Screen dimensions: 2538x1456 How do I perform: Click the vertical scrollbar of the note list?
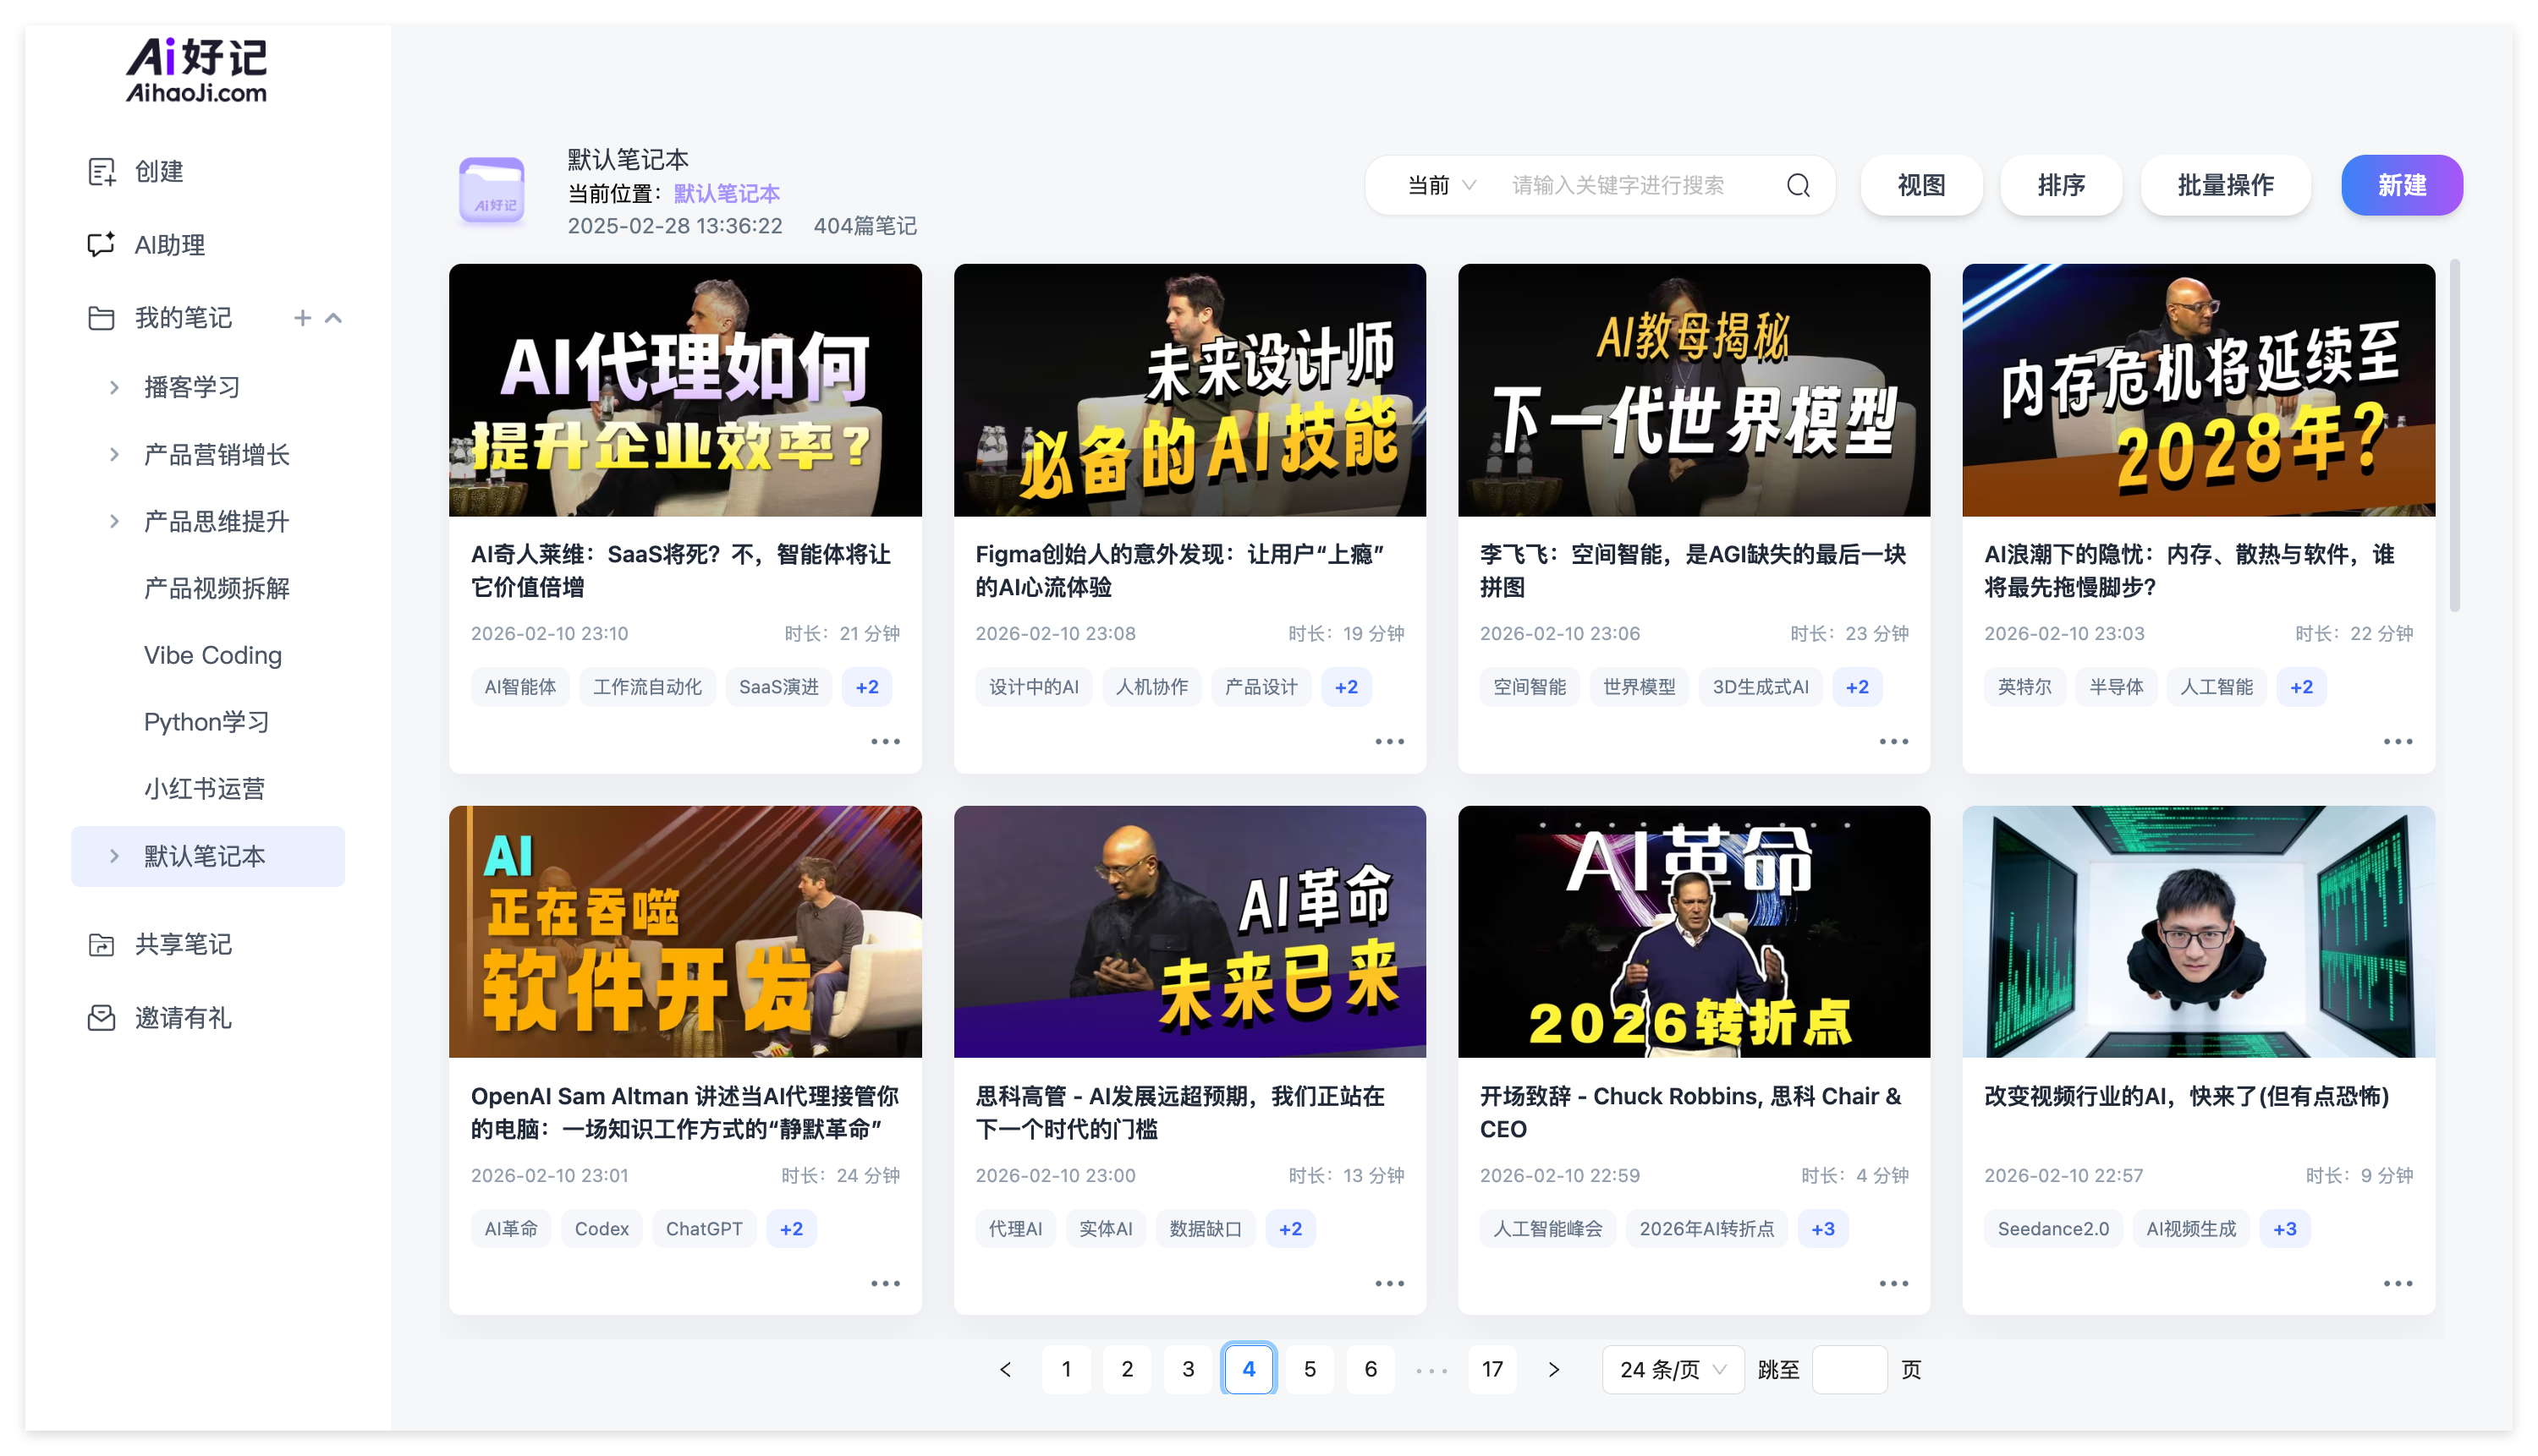pyautogui.click(x=2454, y=436)
